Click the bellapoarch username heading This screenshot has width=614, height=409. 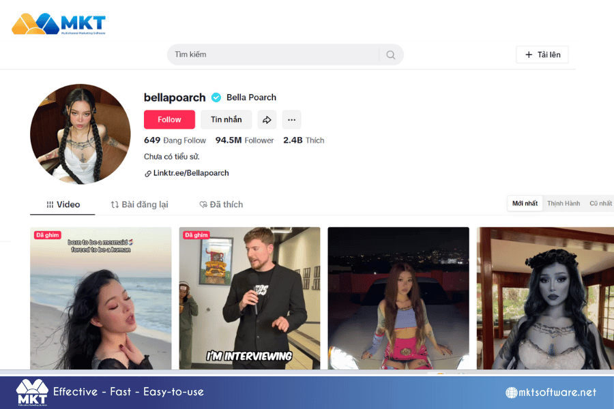[175, 97]
